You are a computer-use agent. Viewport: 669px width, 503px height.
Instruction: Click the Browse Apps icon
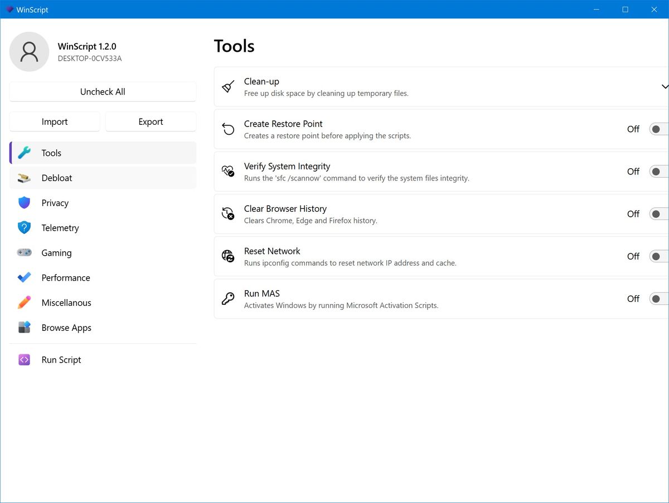point(24,328)
